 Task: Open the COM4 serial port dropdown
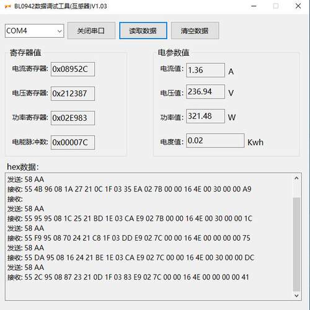point(35,31)
